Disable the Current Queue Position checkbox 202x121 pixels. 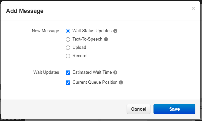click(x=68, y=82)
